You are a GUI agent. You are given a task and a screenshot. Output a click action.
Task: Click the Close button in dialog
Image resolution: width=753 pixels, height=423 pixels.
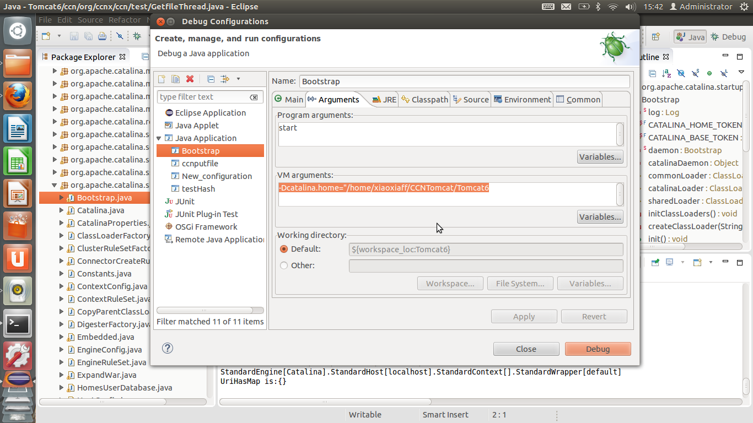coord(526,349)
